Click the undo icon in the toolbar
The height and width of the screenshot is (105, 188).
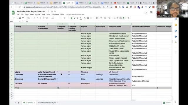tap(14, 18)
